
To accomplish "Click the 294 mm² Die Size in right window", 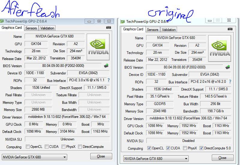I will point(197,52).
